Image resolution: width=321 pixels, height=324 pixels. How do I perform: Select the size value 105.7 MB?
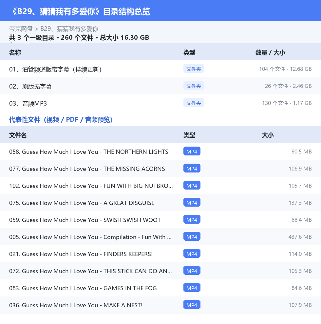click(300, 186)
